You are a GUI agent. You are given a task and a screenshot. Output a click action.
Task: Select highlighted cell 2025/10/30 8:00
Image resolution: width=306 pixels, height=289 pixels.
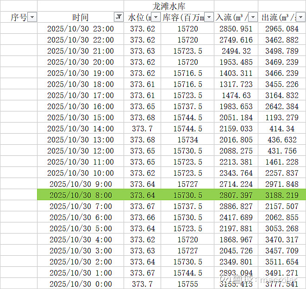point(81,195)
